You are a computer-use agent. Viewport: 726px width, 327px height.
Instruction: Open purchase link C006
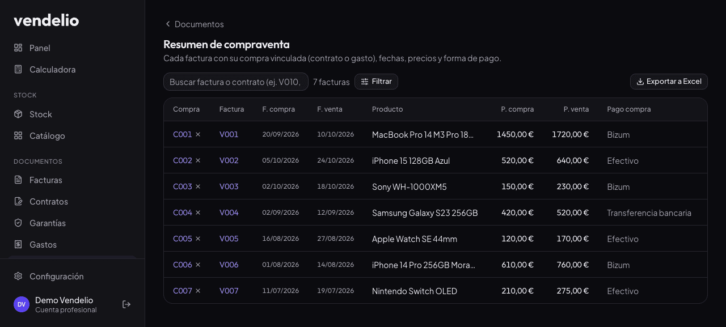click(183, 265)
